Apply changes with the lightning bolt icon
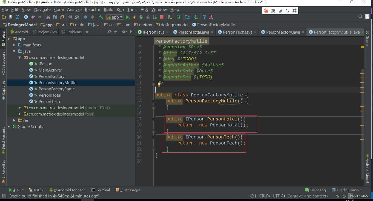 point(134,17)
